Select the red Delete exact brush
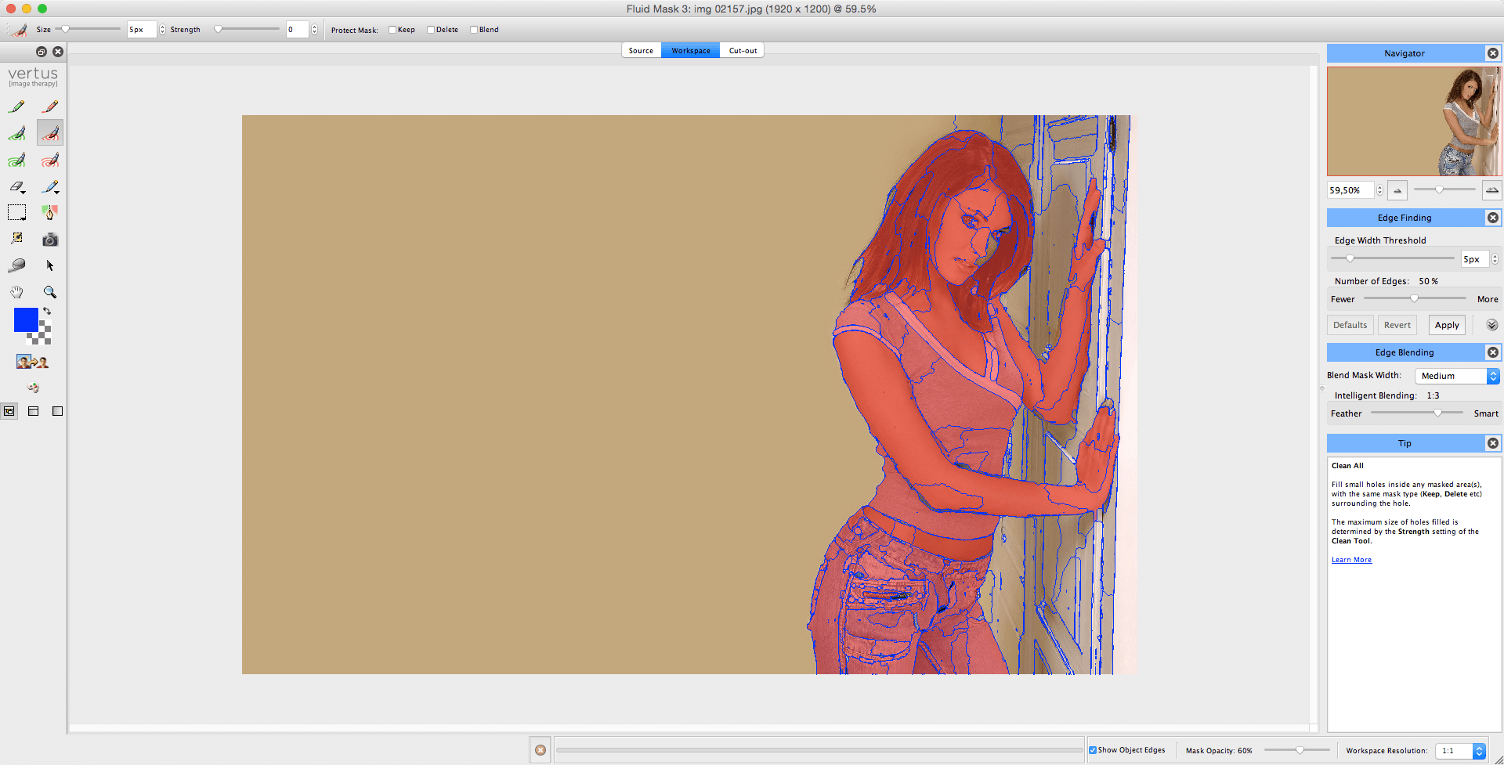The width and height of the screenshot is (1504, 765). click(x=50, y=106)
